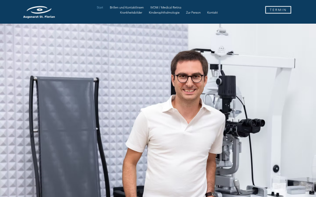
Task: Open the Krankheitsbilder page
Action: click(131, 13)
